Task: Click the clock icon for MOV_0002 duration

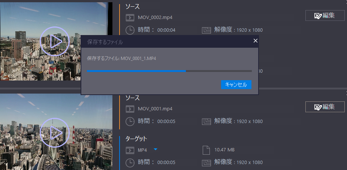Action: (x=130, y=30)
